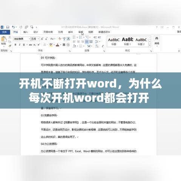Choose the red font color swatch
The width and height of the screenshot is (181, 181).
[x=57, y=45]
